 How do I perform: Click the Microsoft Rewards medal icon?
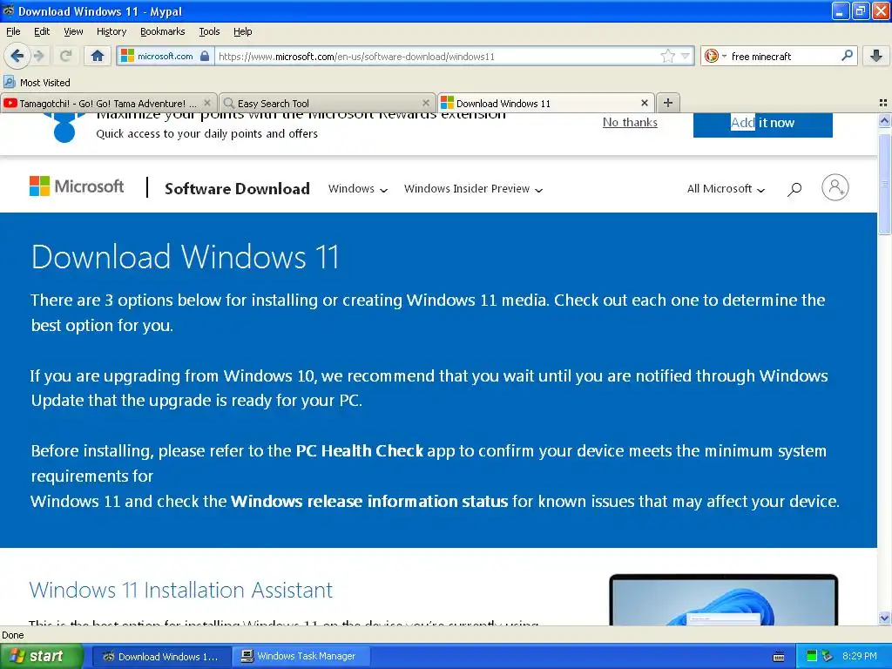coord(64,127)
